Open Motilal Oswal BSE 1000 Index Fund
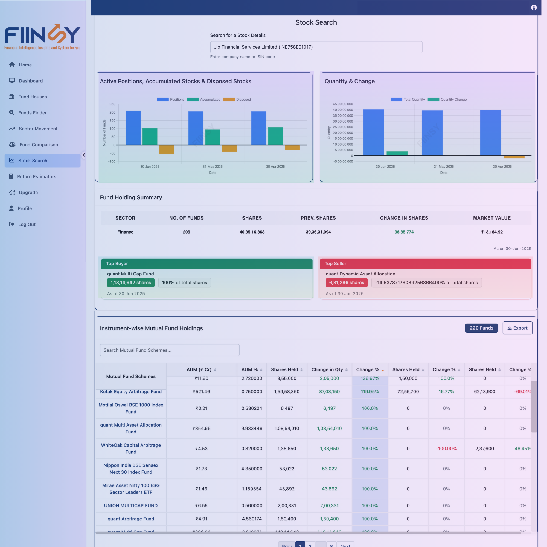The height and width of the screenshot is (547, 547). tap(131, 408)
